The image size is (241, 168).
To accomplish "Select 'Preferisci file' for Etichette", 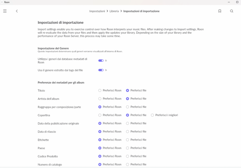I will (128, 140).
